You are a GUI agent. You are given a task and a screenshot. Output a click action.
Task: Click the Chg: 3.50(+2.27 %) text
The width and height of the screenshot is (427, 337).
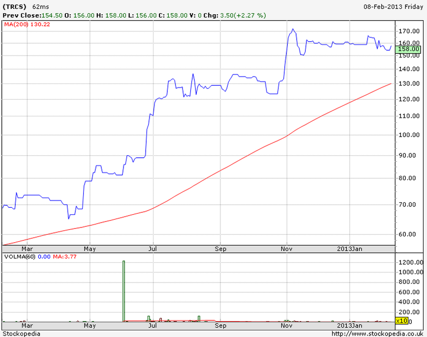point(235,16)
